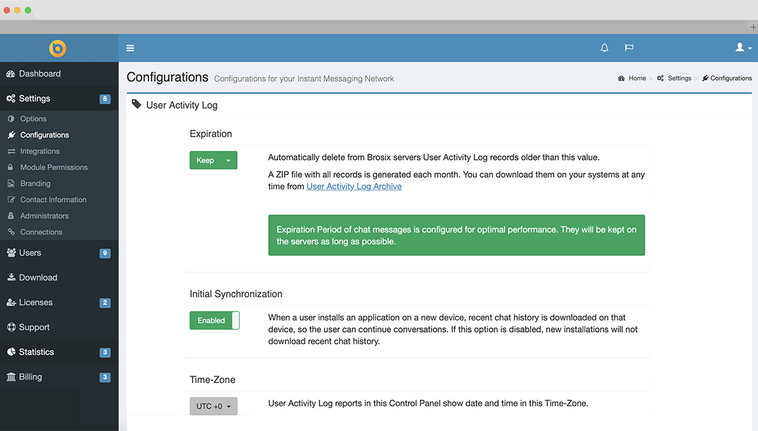Toggle the hamburger sidebar menu icon
The image size is (758, 431).
[130, 48]
